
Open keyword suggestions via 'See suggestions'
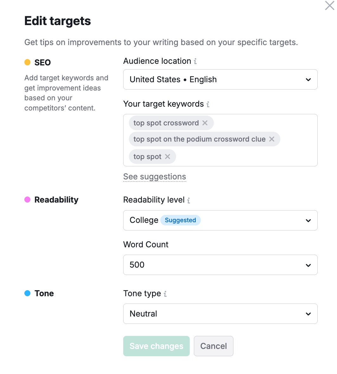pos(155,177)
